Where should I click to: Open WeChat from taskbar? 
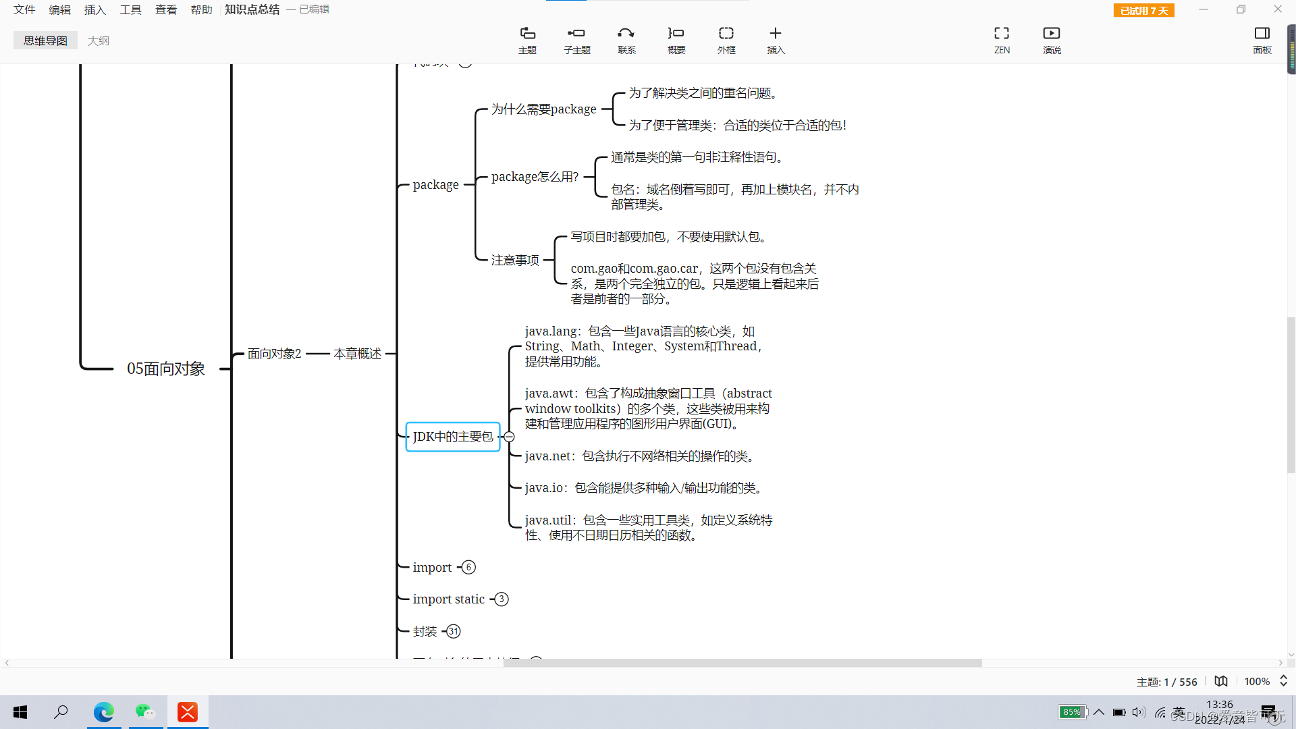(x=146, y=712)
